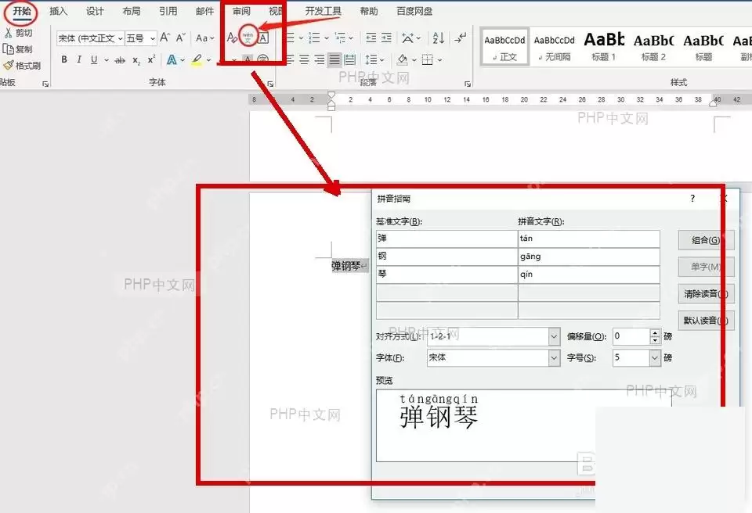Click the multilevel list icon
This screenshot has height=513, width=752.
click(339, 38)
